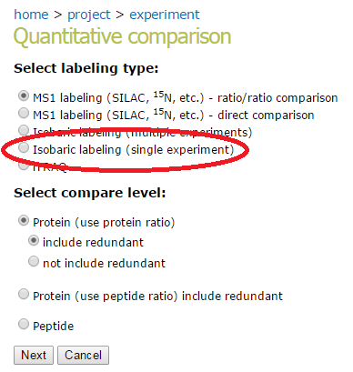Click the 'Select compare level:' heading

(x=90, y=193)
